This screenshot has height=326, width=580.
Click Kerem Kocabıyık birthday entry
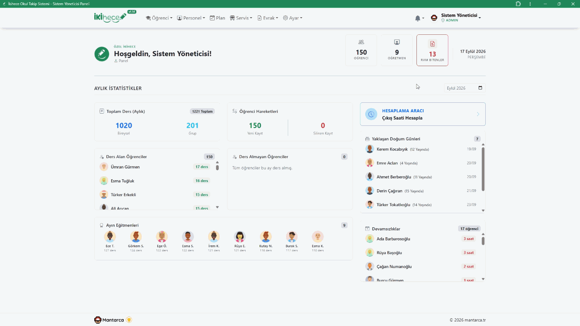(x=421, y=149)
